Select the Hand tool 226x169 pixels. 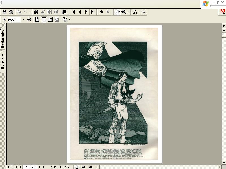pos(117,12)
